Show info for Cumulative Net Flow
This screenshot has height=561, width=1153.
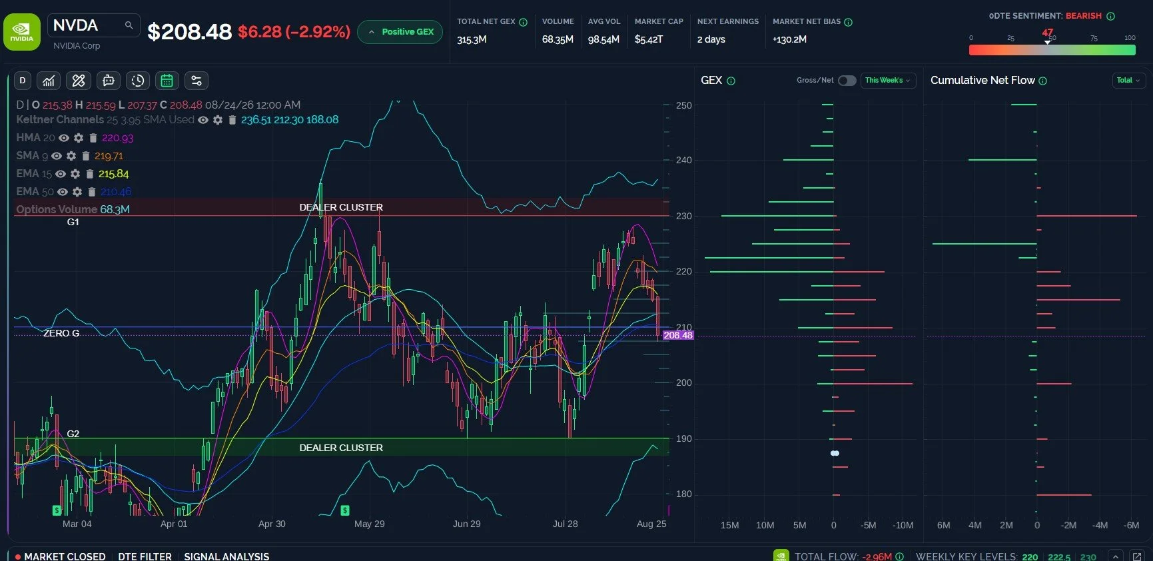point(1043,81)
